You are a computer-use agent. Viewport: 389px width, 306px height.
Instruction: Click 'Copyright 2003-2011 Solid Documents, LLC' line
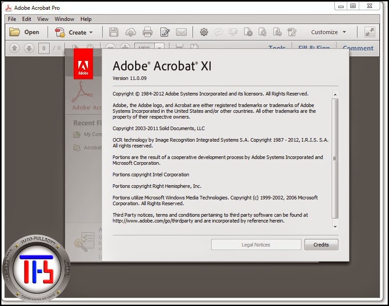pos(159,128)
